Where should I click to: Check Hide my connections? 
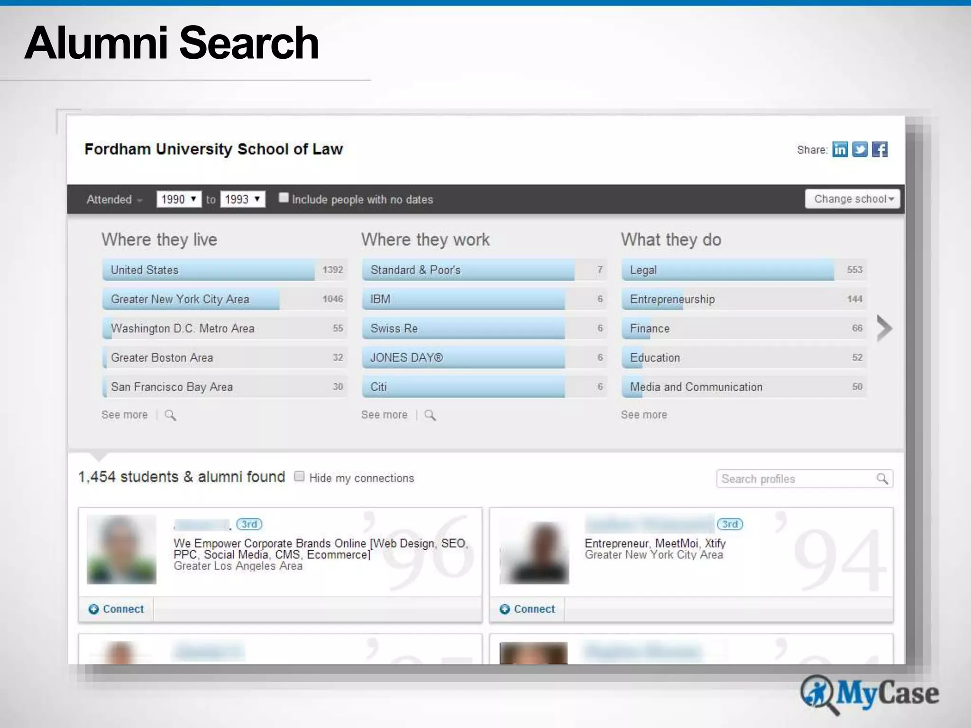299,476
